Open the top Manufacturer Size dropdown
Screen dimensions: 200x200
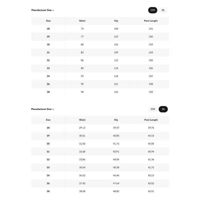(42, 10)
